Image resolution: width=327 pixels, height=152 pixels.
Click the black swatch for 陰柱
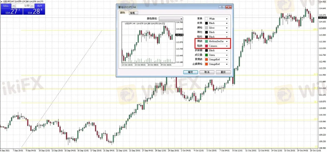coord(207,37)
